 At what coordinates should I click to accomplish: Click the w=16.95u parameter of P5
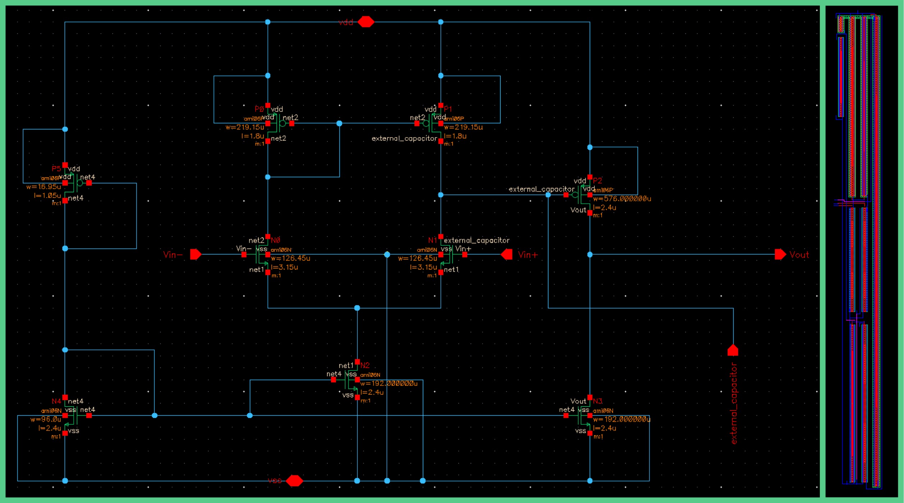(x=44, y=187)
